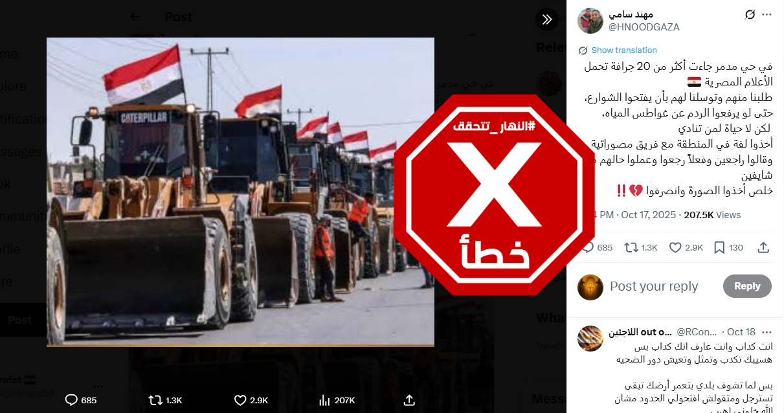This screenshot has height=413, width=784.
Task: Click reply icon with 685 under the post
Action: click(597, 247)
